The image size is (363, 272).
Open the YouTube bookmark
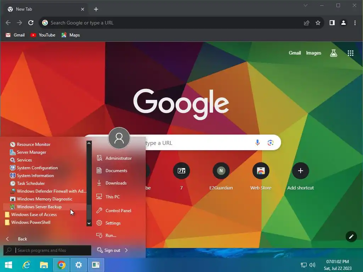[x=43, y=35]
